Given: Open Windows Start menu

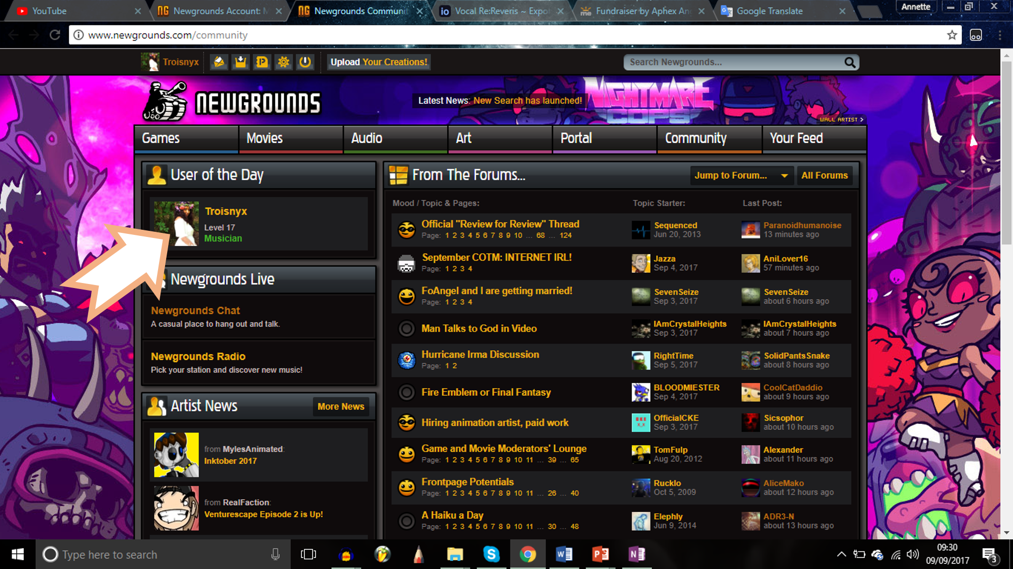Looking at the screenshot, I should point(18,554).
